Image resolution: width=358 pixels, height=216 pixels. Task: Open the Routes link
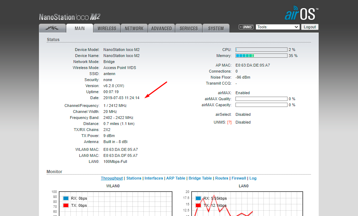click(x=222, y=178)
